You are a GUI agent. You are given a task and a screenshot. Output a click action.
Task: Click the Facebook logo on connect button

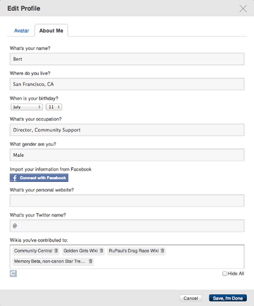click(x=15, y=178)
